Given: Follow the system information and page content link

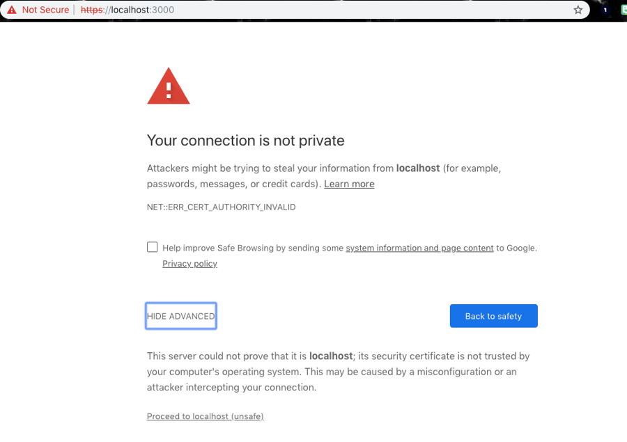Looking at the screenshot, I should pyautogui.click(x=419, y=248).
